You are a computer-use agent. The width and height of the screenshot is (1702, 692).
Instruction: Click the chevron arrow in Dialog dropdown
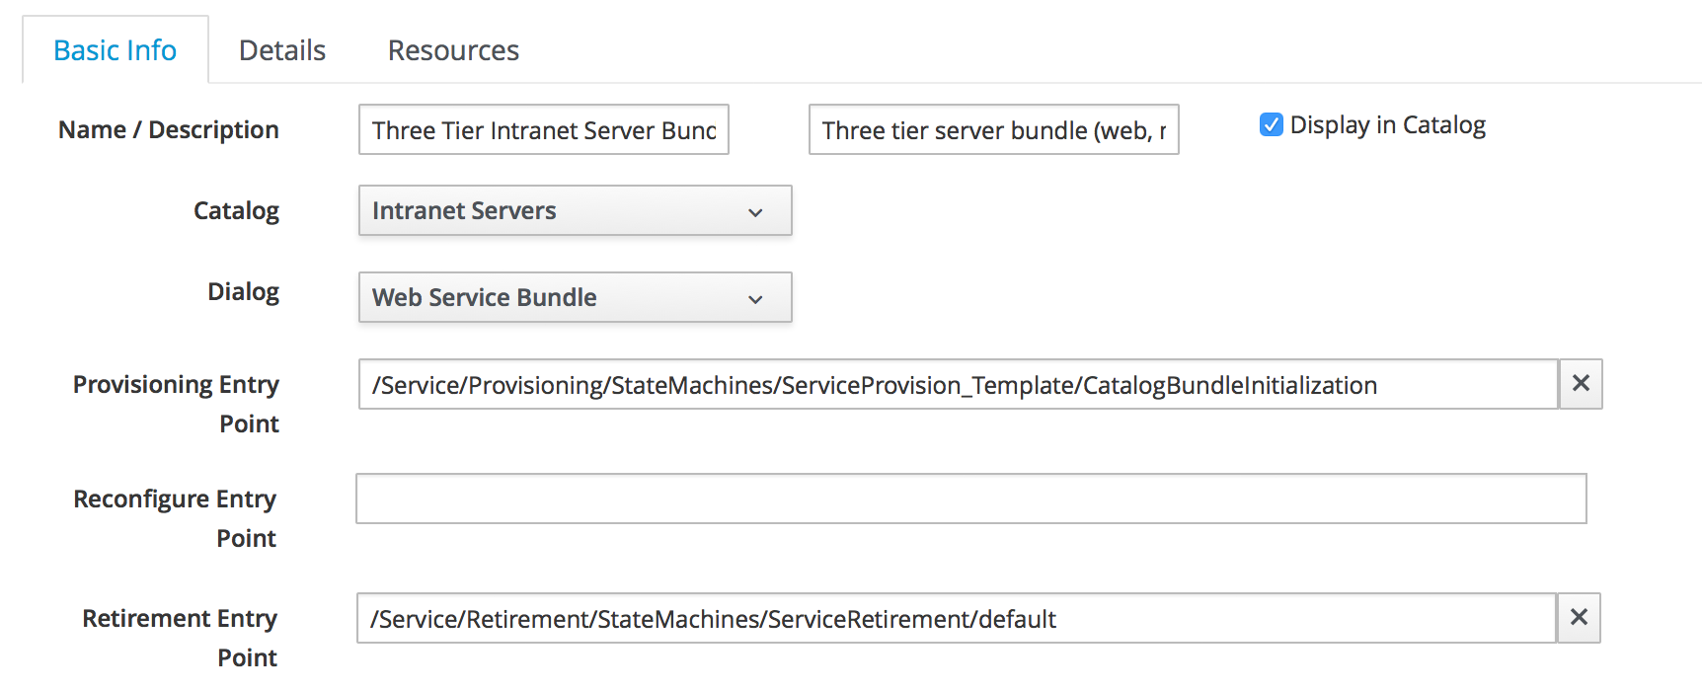755,299
